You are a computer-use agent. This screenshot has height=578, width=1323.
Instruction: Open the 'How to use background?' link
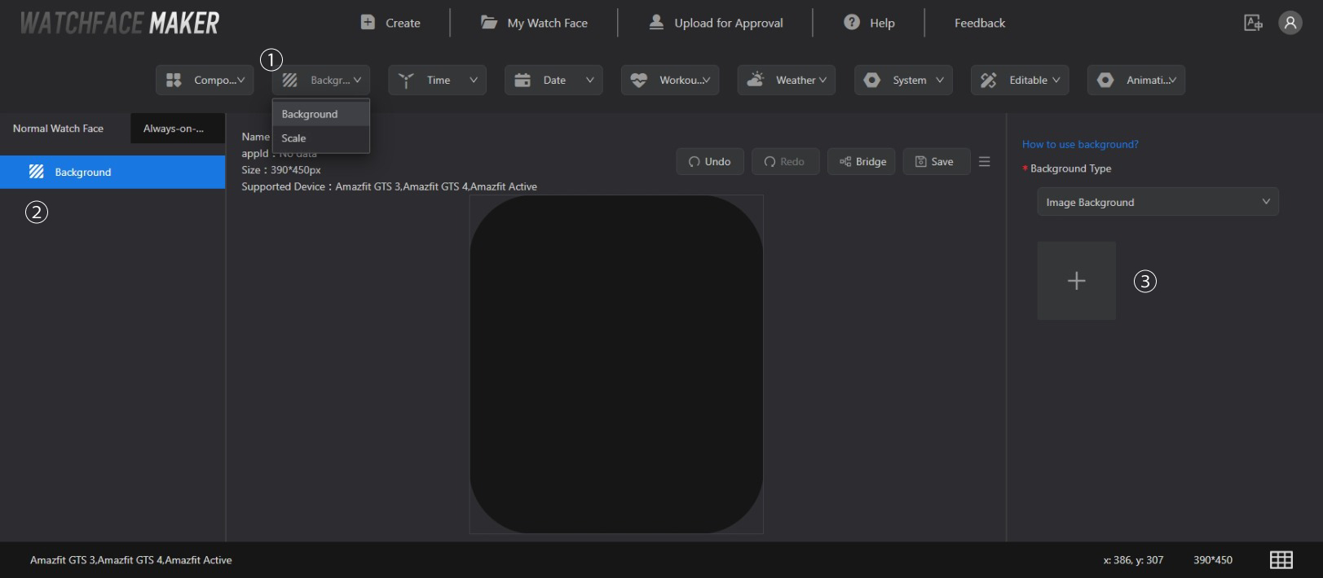click(x=1080, y=144)
